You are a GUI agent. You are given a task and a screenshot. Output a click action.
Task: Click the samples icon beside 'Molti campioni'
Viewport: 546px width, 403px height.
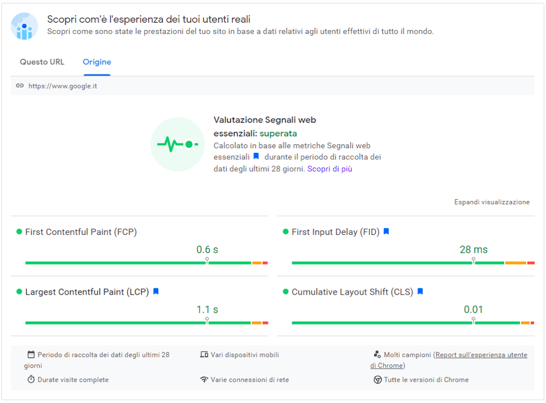pyautogui.click(x=377, y=354)
